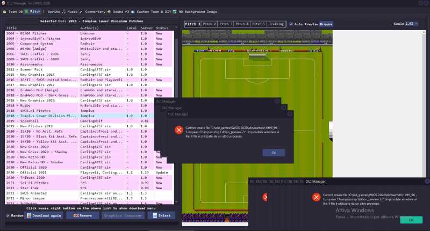Open the Team DB section icon

point(4,11)
